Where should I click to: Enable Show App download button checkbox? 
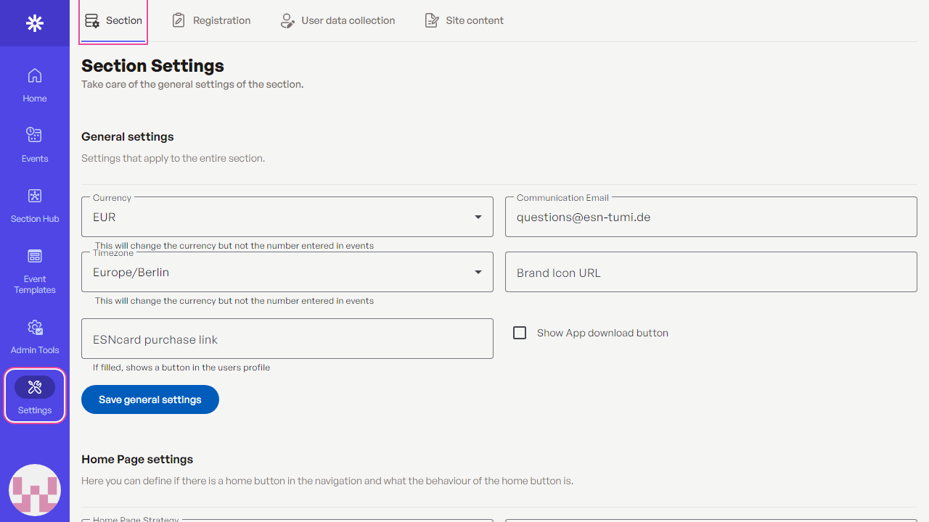click(x=520, y=333)
